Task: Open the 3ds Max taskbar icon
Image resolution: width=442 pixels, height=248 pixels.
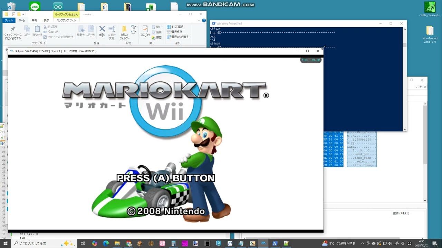Action: click(x=219, y=244)
